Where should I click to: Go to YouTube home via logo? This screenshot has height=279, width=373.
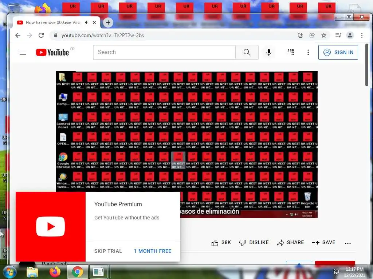coord(52,52)
